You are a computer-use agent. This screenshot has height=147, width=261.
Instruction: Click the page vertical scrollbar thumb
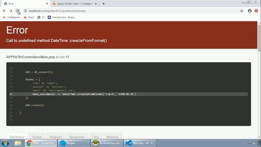pos(259,38)
